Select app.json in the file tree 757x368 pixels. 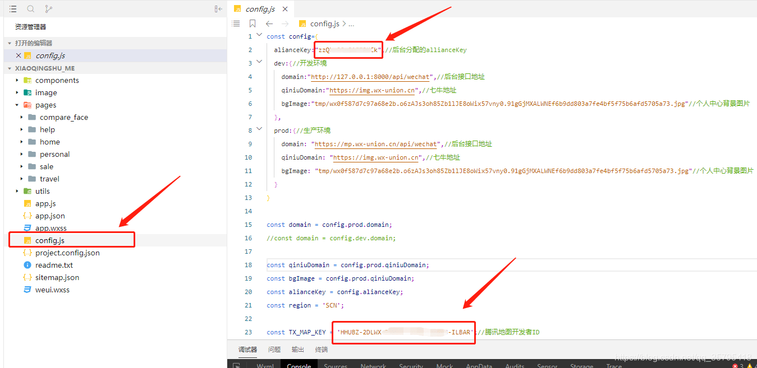50,216
